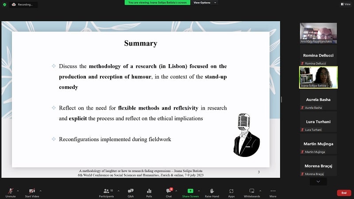Open the Q&A panel
This screenshot has width=354, height=199.
(x=131, y=192)
